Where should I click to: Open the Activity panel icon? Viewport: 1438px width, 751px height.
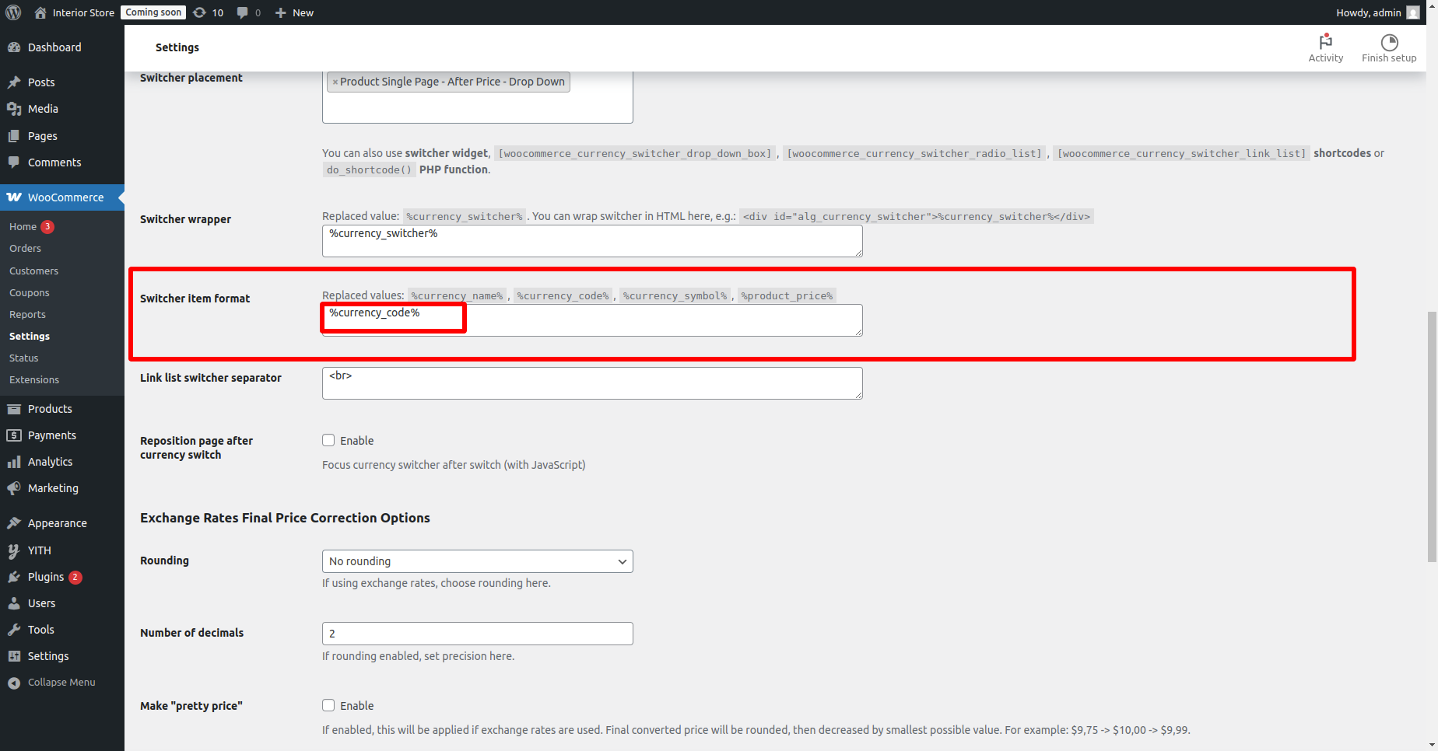click(1325, 42)
